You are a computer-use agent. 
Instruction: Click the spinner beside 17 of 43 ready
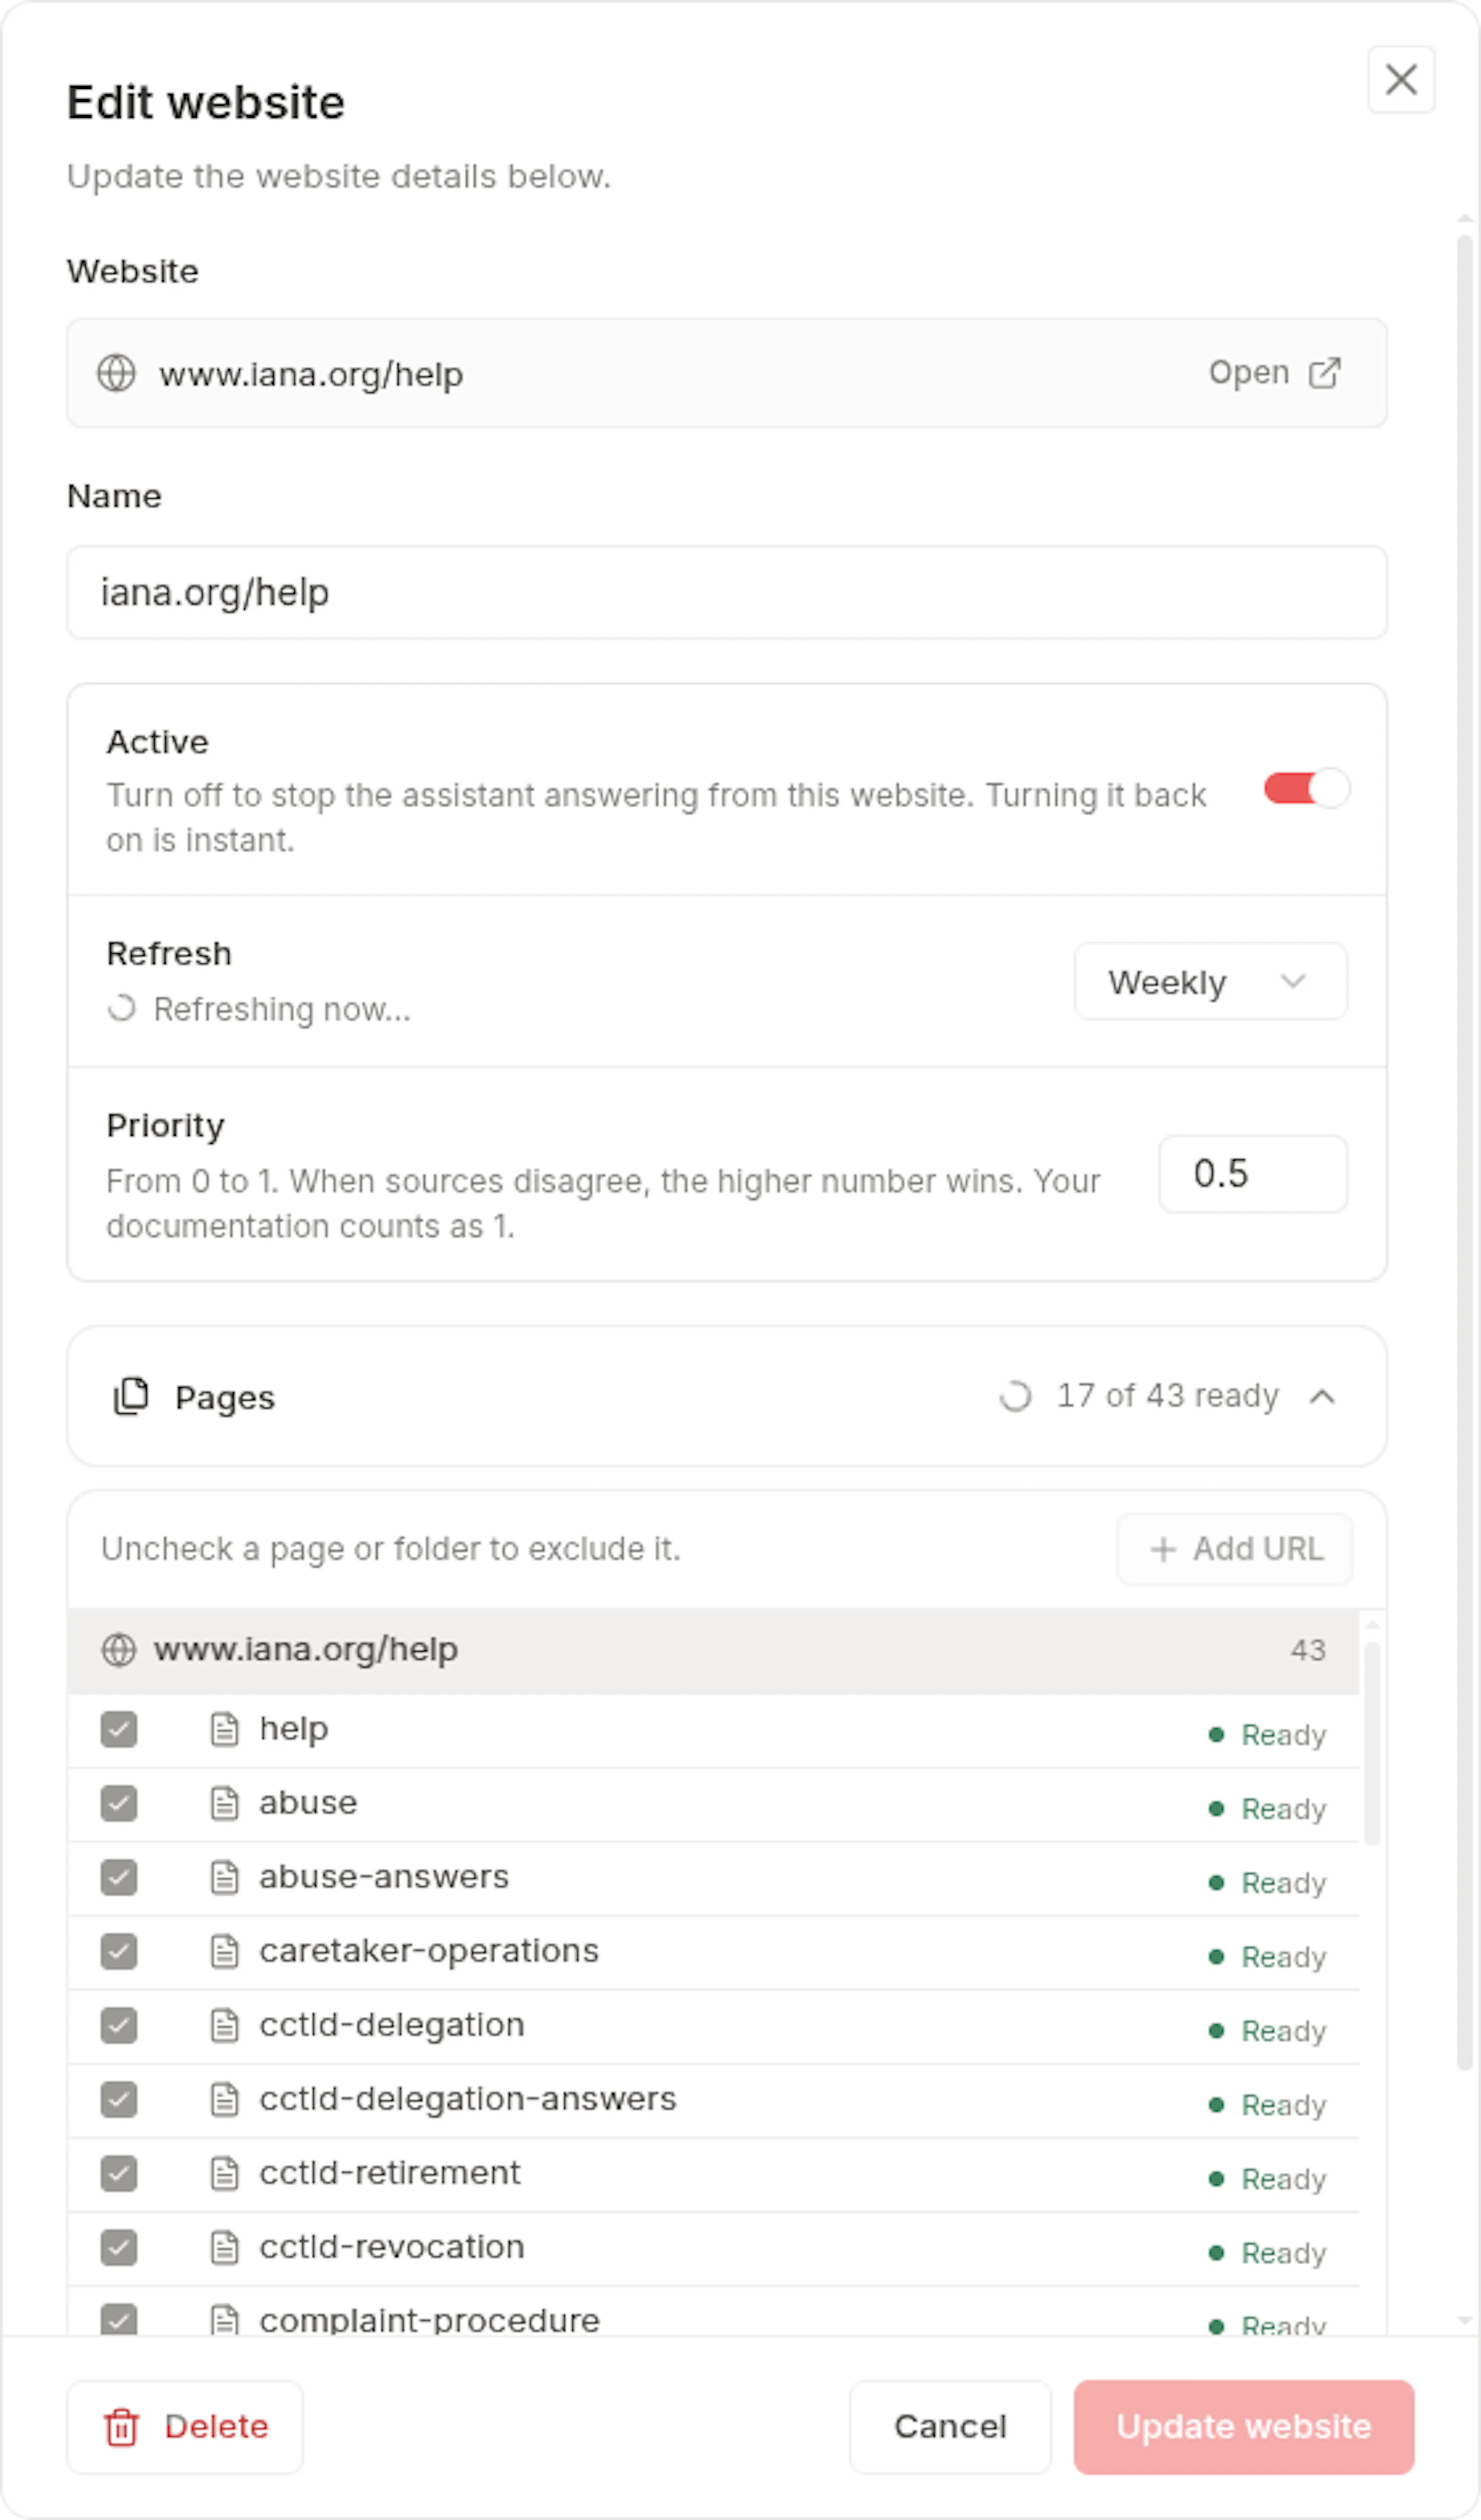(x=1015, y=1396)
